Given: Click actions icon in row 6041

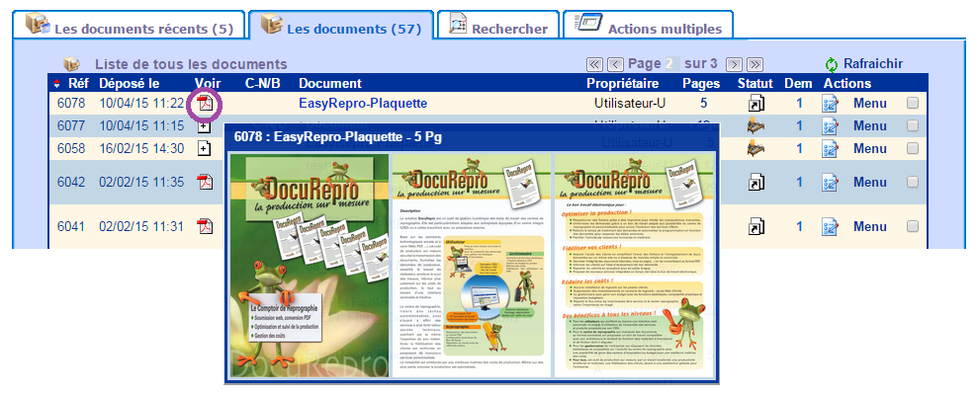Looking at the screenshot, I should (x=831, y=227).
